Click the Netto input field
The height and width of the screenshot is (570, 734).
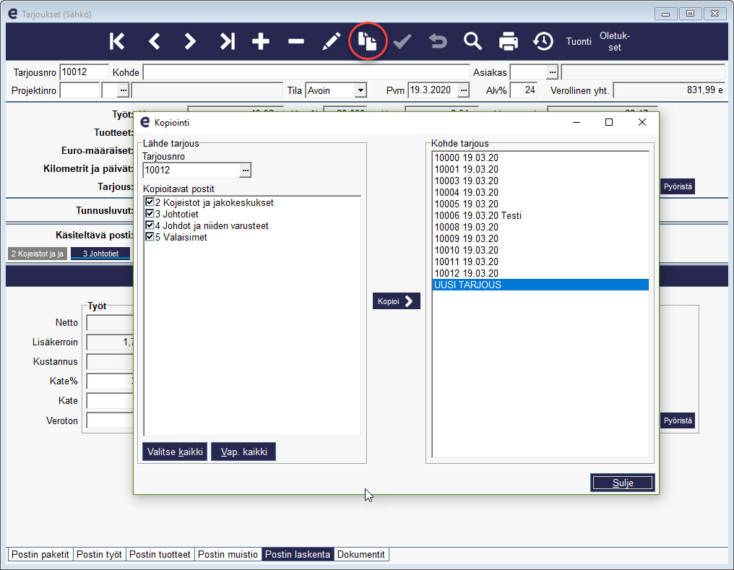point(110,323)
